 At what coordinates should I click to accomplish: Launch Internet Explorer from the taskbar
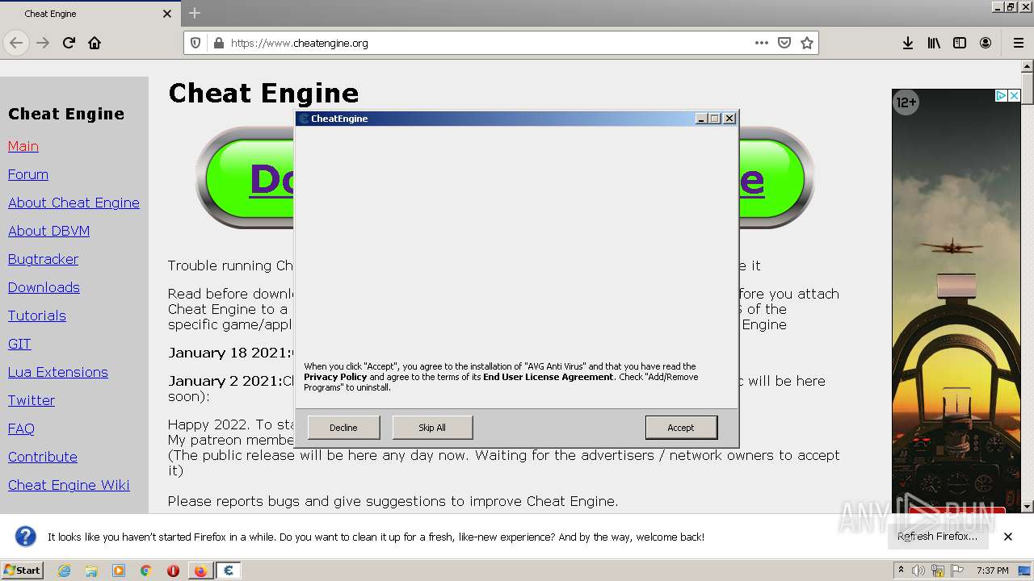click(x=64, y=571)
